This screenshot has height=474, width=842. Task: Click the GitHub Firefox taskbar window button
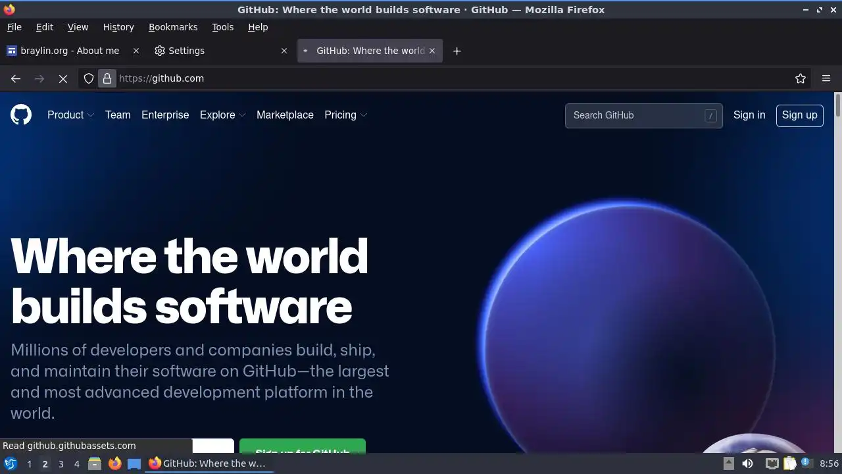[x=209, y=463]
